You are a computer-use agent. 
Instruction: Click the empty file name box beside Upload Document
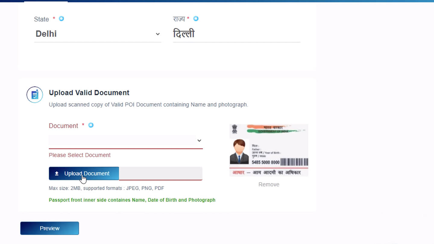(x=161, y=174)
